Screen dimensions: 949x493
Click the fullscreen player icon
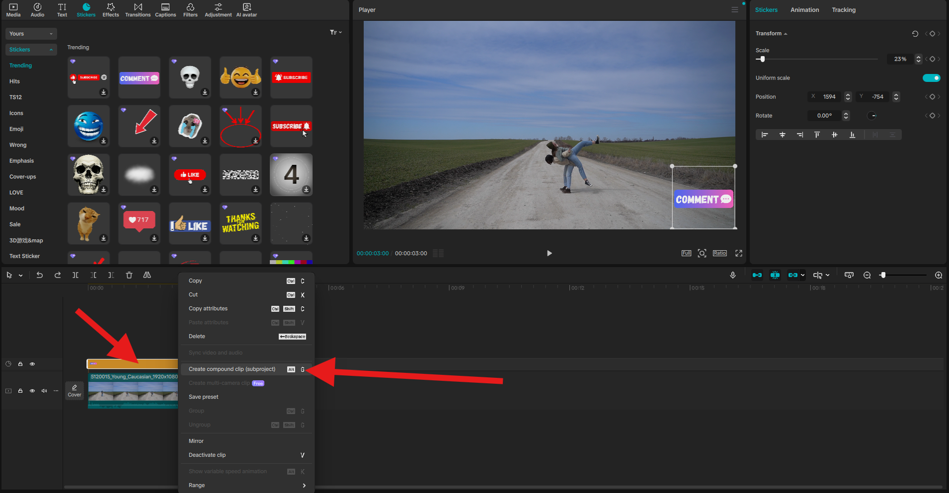point(739,253)
